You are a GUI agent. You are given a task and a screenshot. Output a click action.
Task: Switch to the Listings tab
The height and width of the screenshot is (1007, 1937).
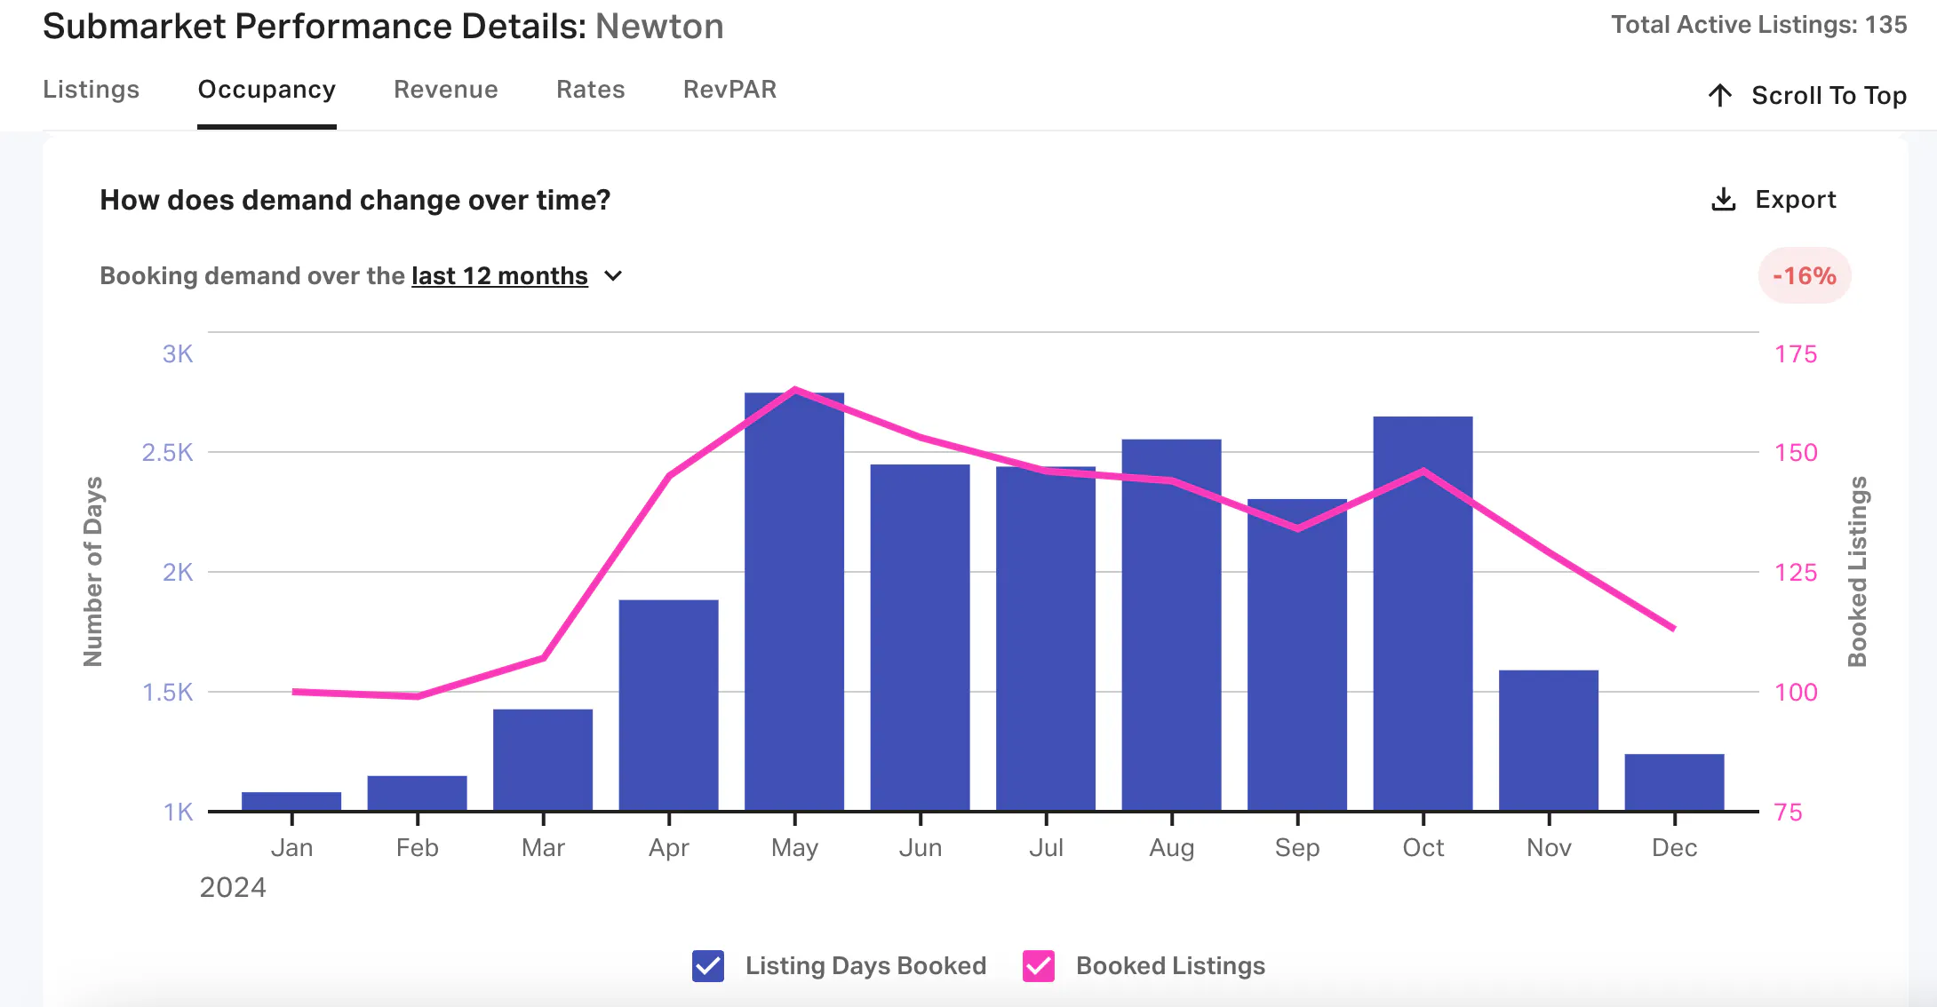92,90
